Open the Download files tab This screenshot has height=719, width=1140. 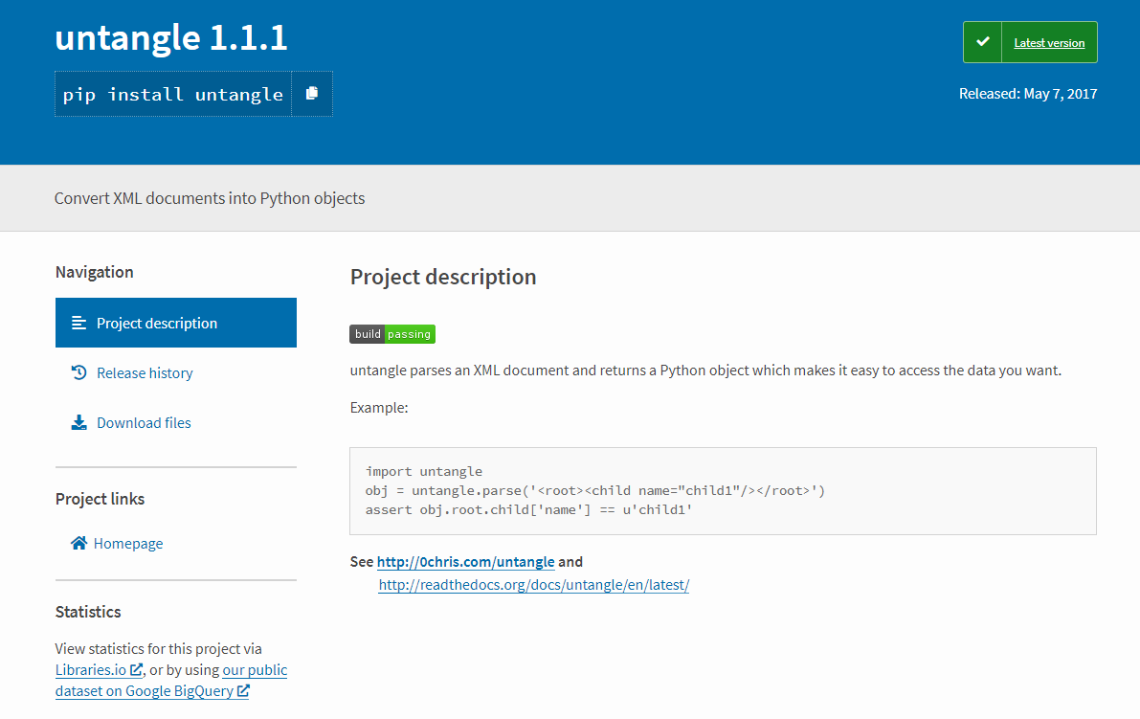[144, 423]
